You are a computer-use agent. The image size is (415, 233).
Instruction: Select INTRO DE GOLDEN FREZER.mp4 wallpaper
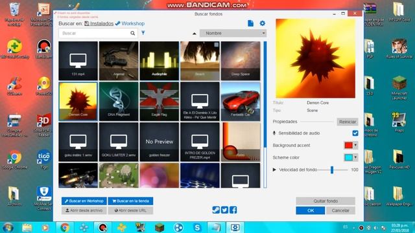[x=200, y=142]
